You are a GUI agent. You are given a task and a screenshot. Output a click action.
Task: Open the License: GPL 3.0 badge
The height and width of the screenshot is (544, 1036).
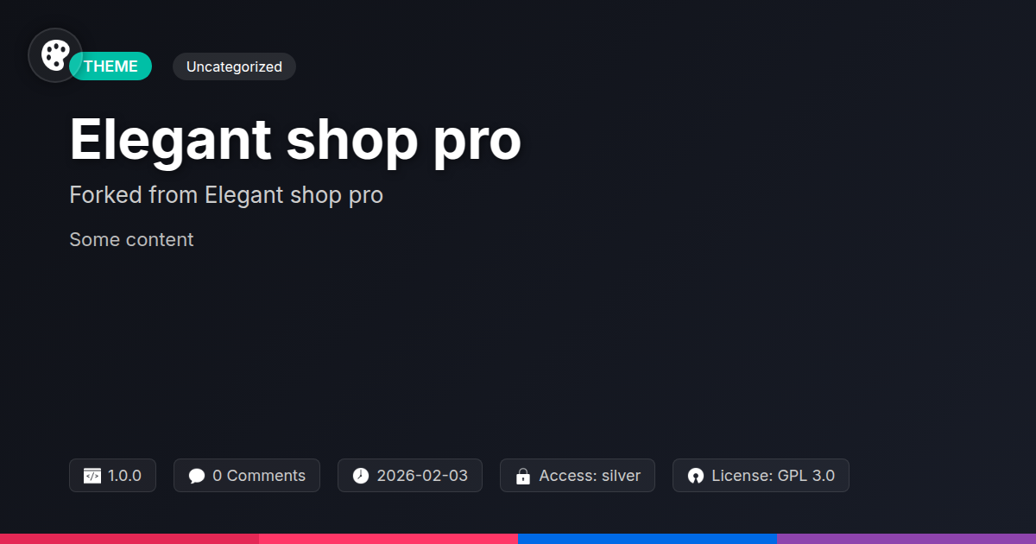761,476
